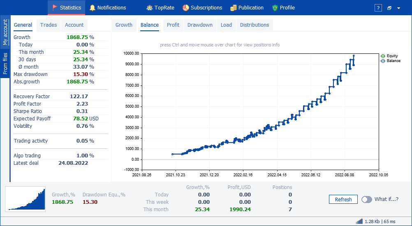Click the last balance point on chart
The width and height of the screenshot is (412, 226).
click(x=354, y=55)
